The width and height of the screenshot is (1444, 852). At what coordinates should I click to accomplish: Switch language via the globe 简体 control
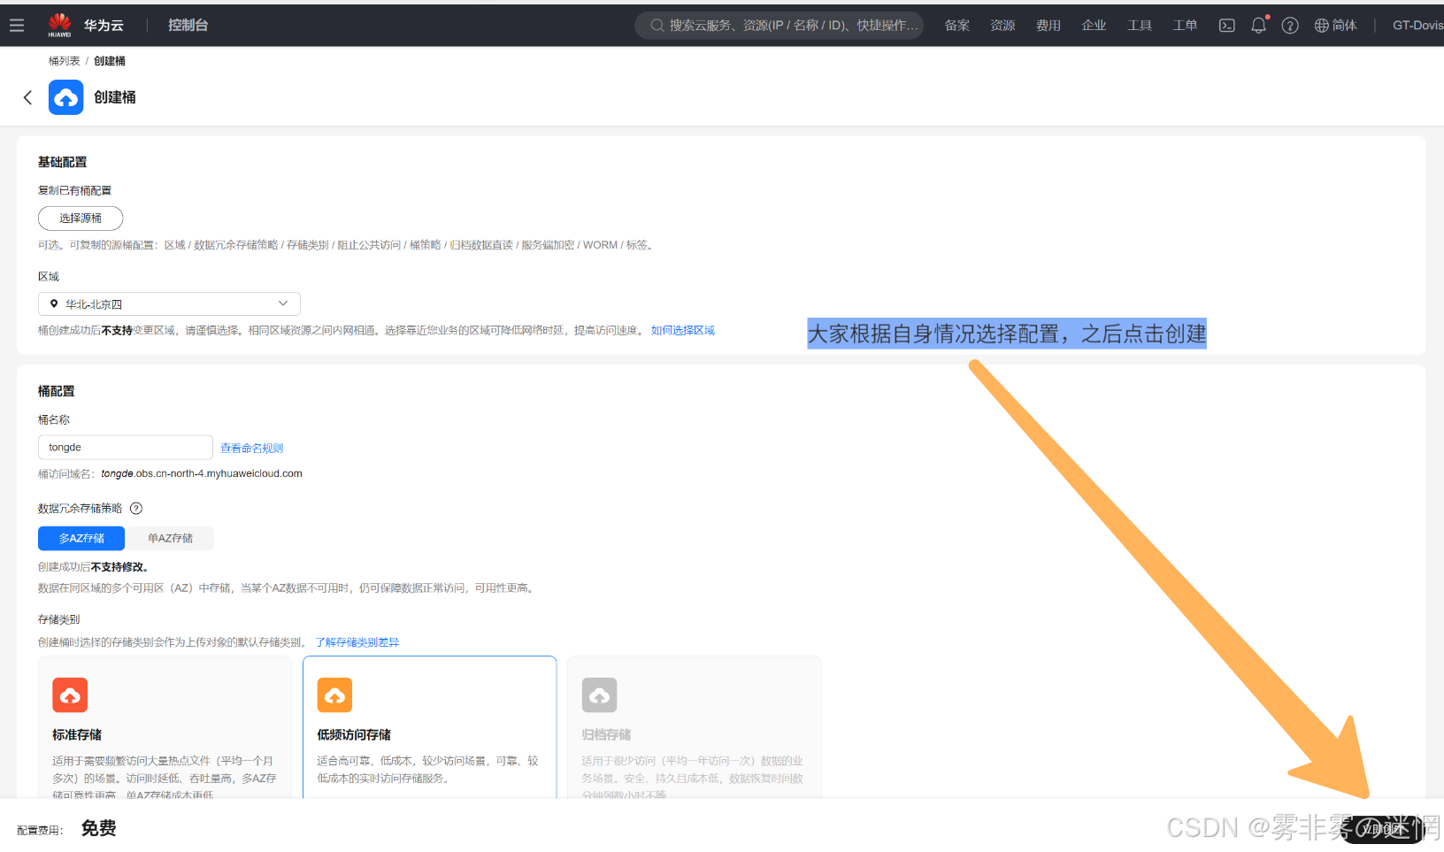(1335, 26)
